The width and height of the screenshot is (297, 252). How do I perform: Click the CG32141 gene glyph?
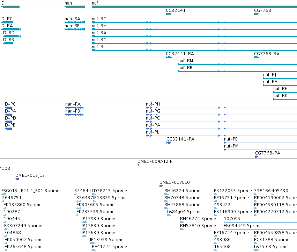[x=169, y=14]
